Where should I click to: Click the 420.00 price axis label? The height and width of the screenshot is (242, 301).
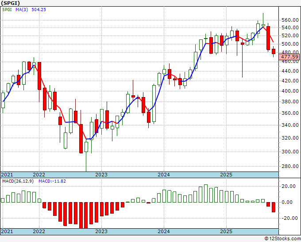(290, 81)
